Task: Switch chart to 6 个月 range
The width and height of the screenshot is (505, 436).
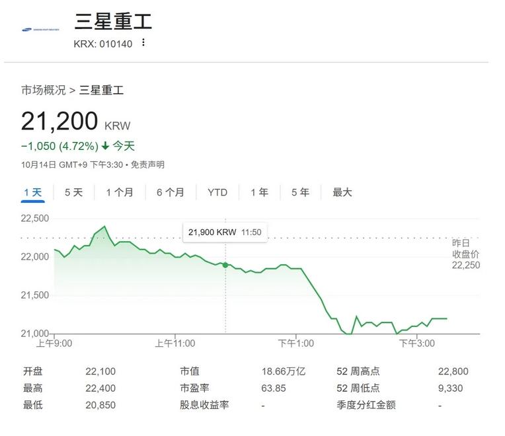Action: coord(171,192)
